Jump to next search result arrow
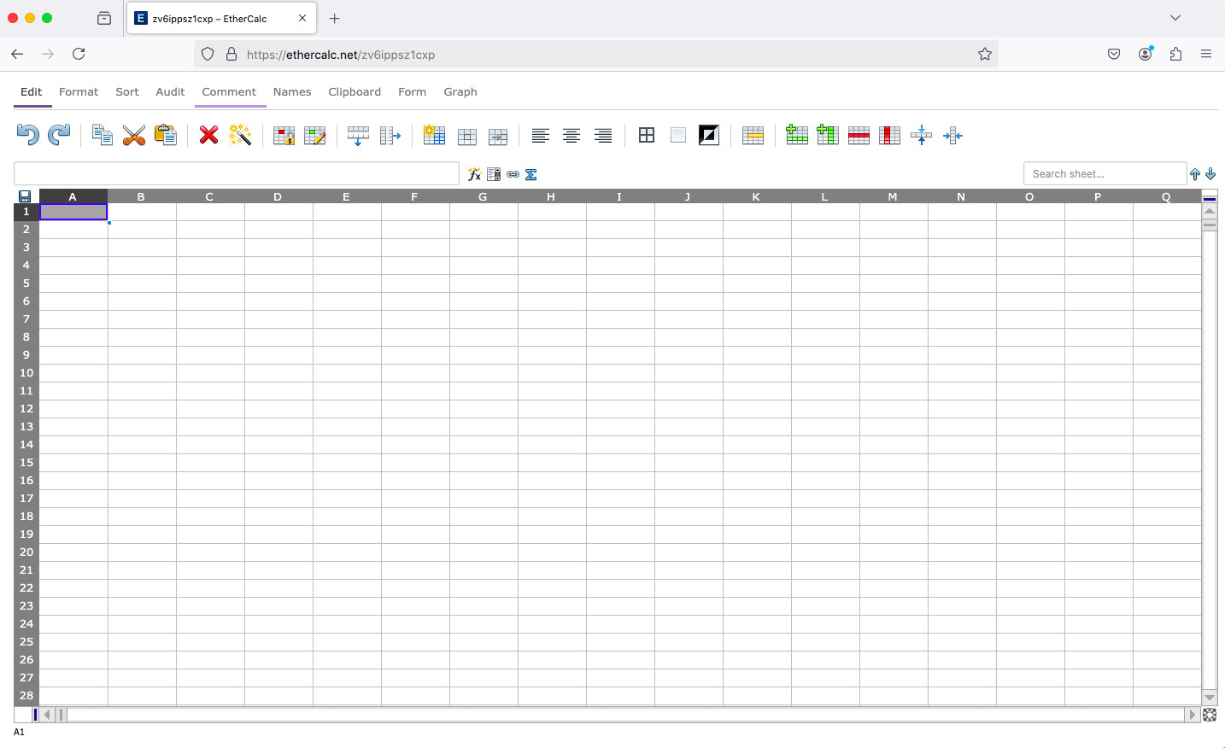Viewport: 1225px width, 748px height. pyautogui.click(x=1210, y=174)
